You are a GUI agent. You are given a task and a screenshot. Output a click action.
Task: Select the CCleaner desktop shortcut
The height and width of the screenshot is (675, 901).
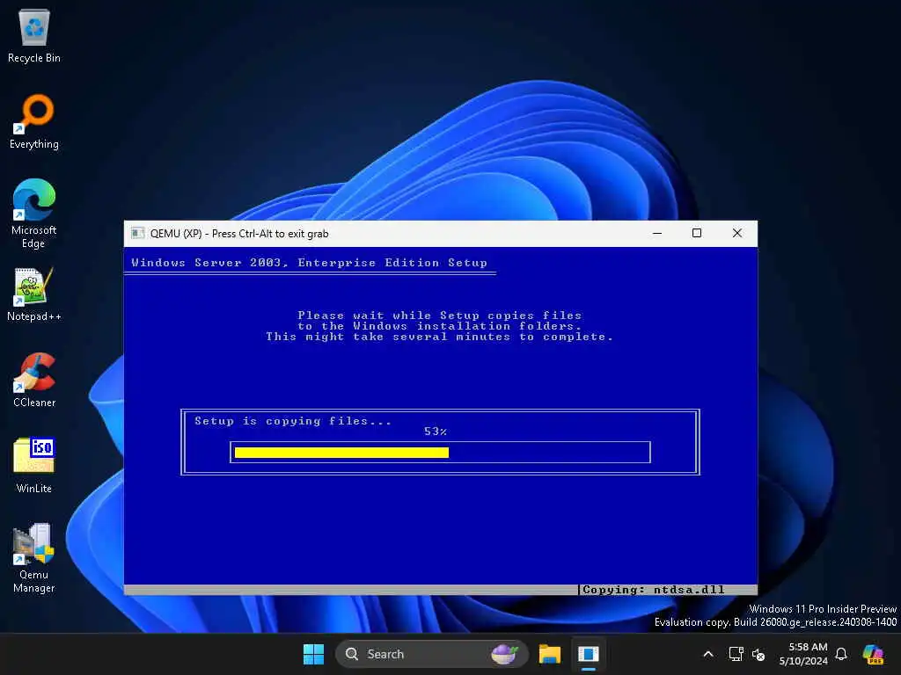(x=34, y=380)
